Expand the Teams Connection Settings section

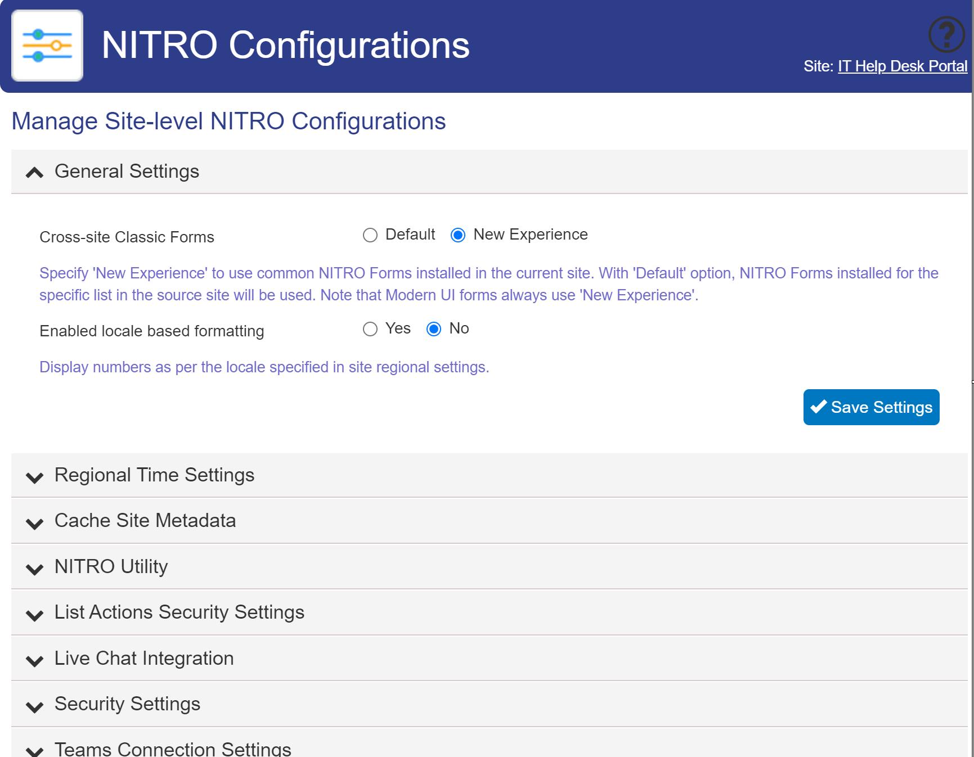[490, 744]
